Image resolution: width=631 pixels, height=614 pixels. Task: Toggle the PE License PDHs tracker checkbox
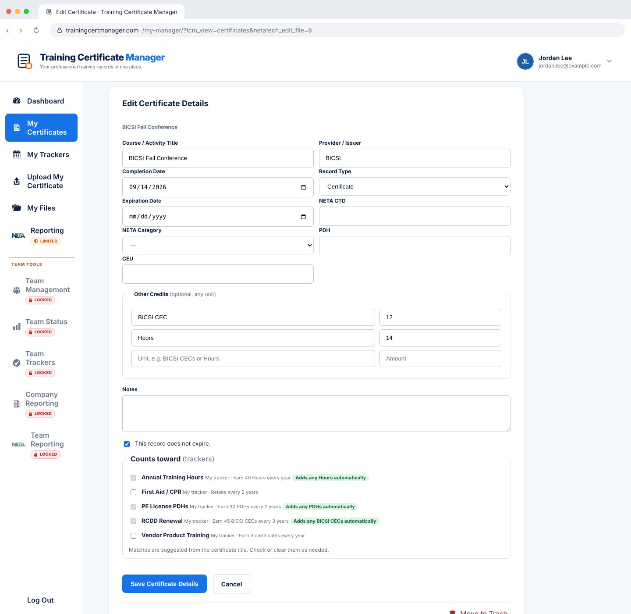click(x=133, y=507)
